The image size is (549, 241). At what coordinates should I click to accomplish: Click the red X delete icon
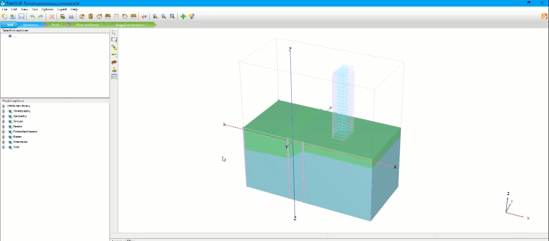tap(52, 16)
